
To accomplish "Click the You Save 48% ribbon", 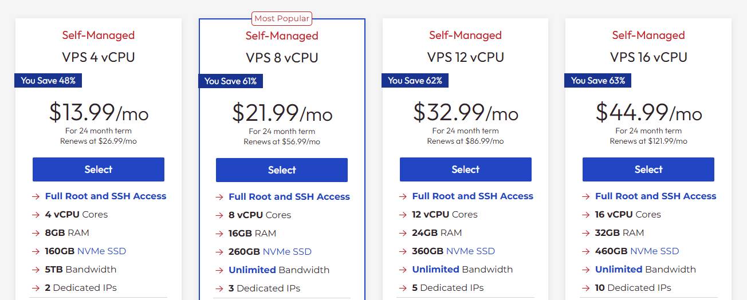I will [x=48, y=81].
